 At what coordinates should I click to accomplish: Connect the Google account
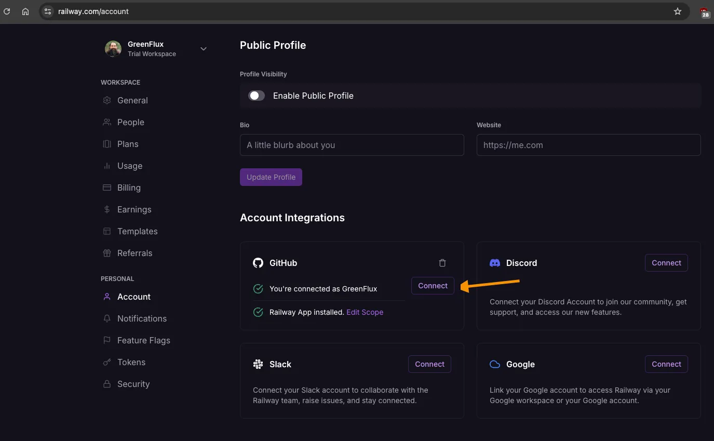click(666, 364)
